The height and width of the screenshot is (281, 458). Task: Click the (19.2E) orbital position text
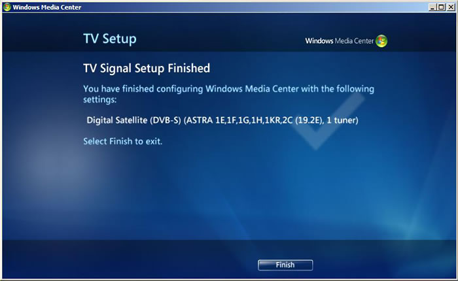coord(308,120)
